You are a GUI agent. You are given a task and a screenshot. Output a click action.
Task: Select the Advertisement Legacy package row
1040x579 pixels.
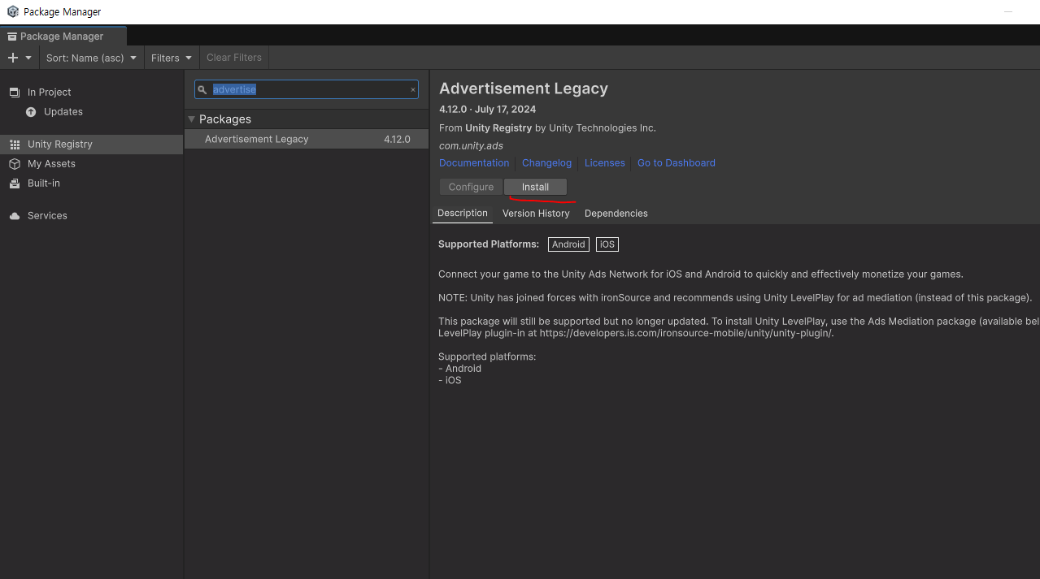[x=307, y=139]
